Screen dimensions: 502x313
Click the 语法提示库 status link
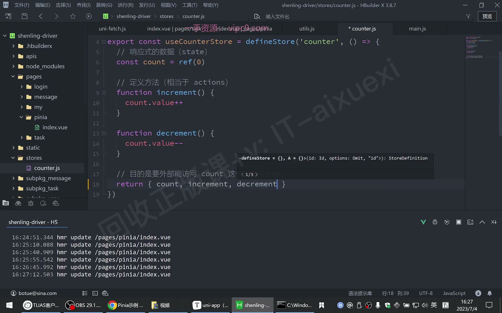coord(360,293)
